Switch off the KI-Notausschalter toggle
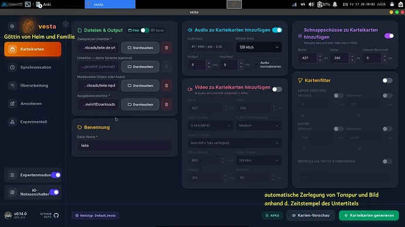Viewport: 405px width, 227px height. click(54, 192)
